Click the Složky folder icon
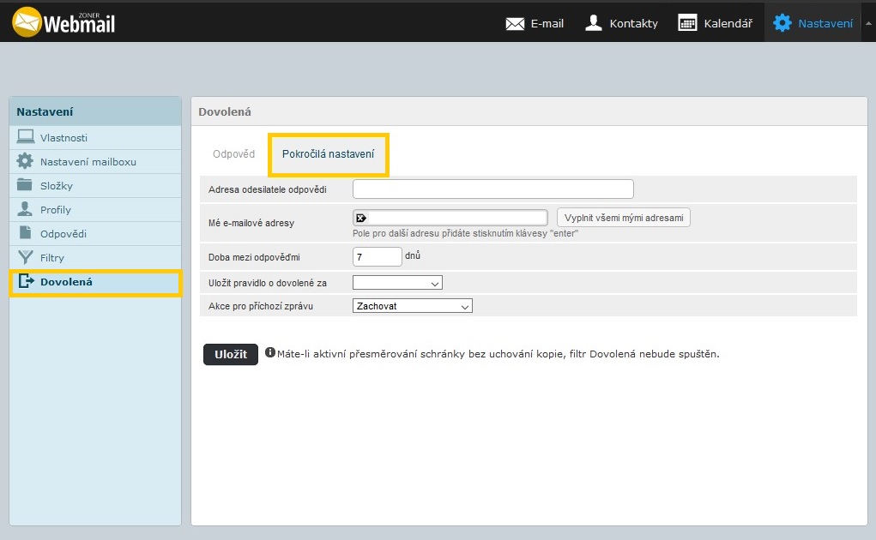Viewport: 876px width, 540px height. point(26,185)
